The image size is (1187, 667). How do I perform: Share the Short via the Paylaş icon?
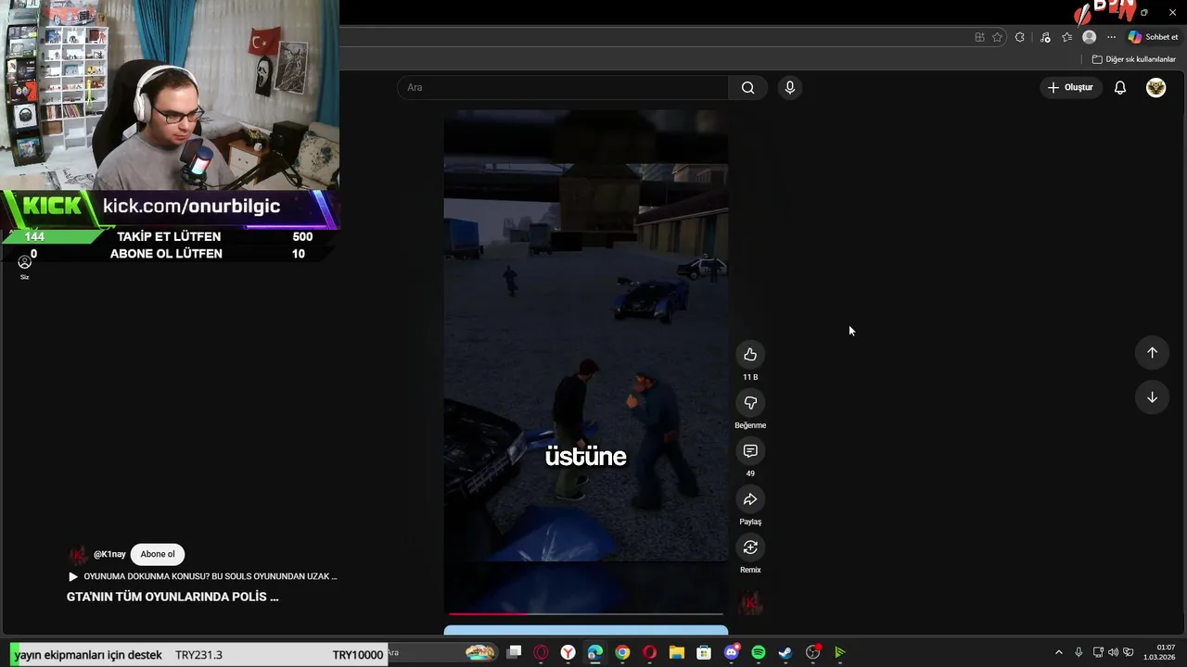coord(750,499)
